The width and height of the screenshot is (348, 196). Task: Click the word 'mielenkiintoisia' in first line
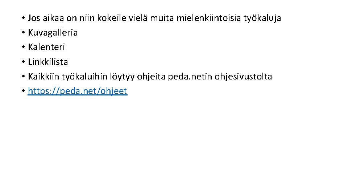[x=209, y=18]
